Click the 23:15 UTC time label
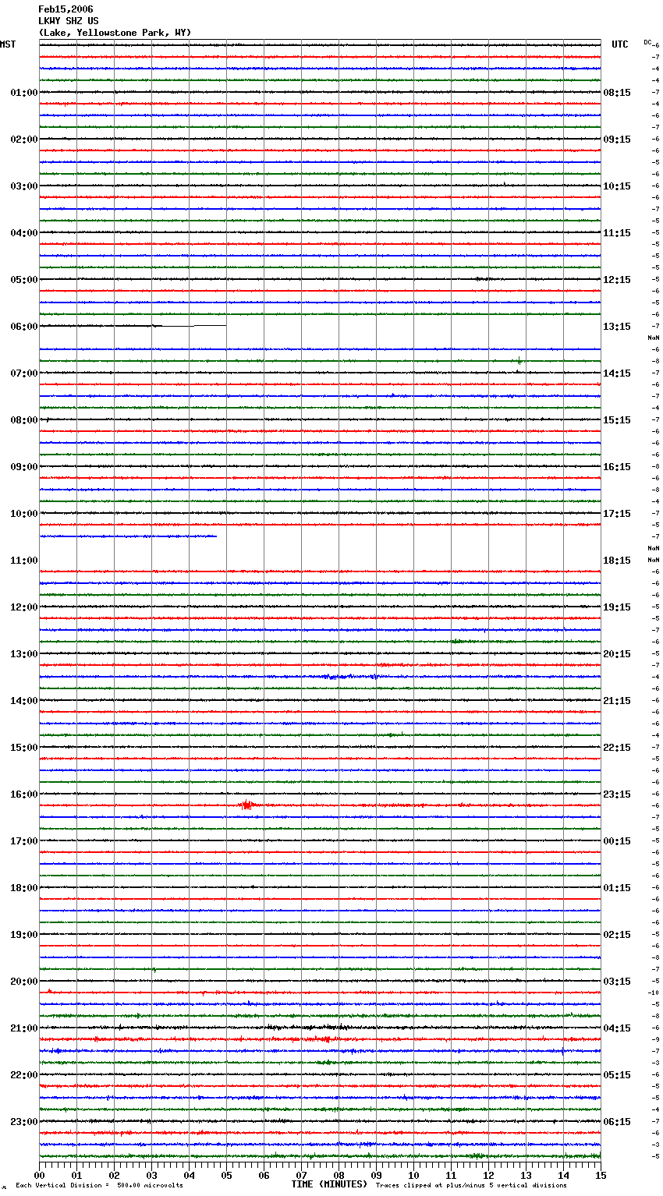Viewport: 663px width, 1196px height. click(x=617, y=794)
